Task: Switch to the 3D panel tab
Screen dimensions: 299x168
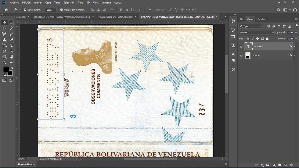Action: (241, 19)
